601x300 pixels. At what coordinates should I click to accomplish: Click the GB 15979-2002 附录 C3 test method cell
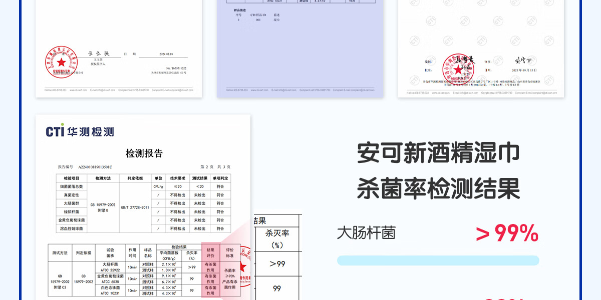pyautogui.click(x=60, y=281)
